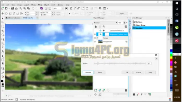This screenshot has height=102, width=182.
Task: Expand the Group layer triangle
Action: click(x=97, y=38)
